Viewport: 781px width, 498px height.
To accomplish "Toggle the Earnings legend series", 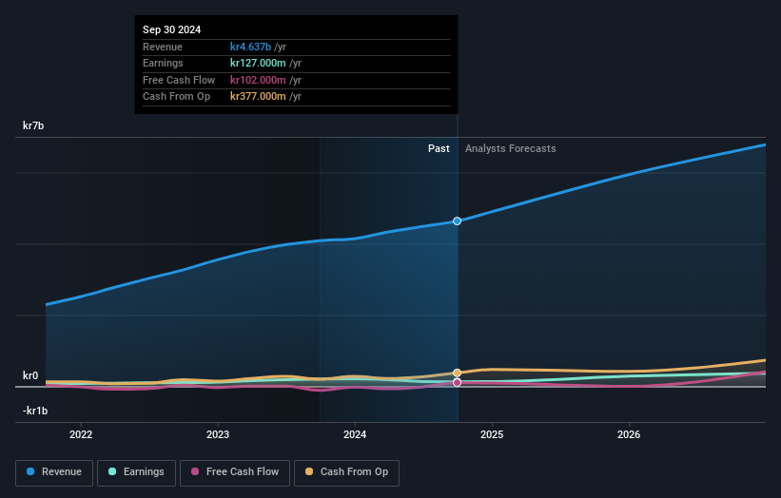I will (136, 472).
